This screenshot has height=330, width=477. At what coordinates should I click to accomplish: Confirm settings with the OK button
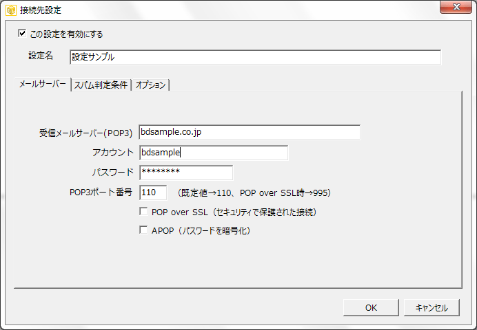pos(371,307)
